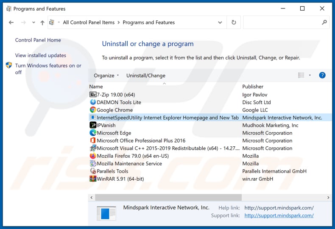Select Mozilla Firefox 79.0 row
This screenshot has width=335, height=229.
tap(210, 156)
